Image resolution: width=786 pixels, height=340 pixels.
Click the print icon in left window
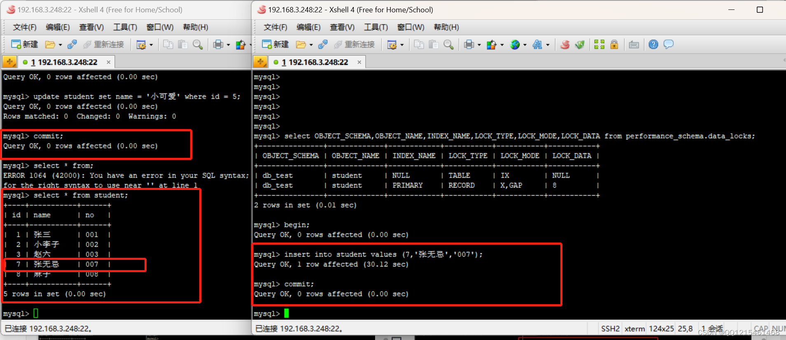point(218,44)
